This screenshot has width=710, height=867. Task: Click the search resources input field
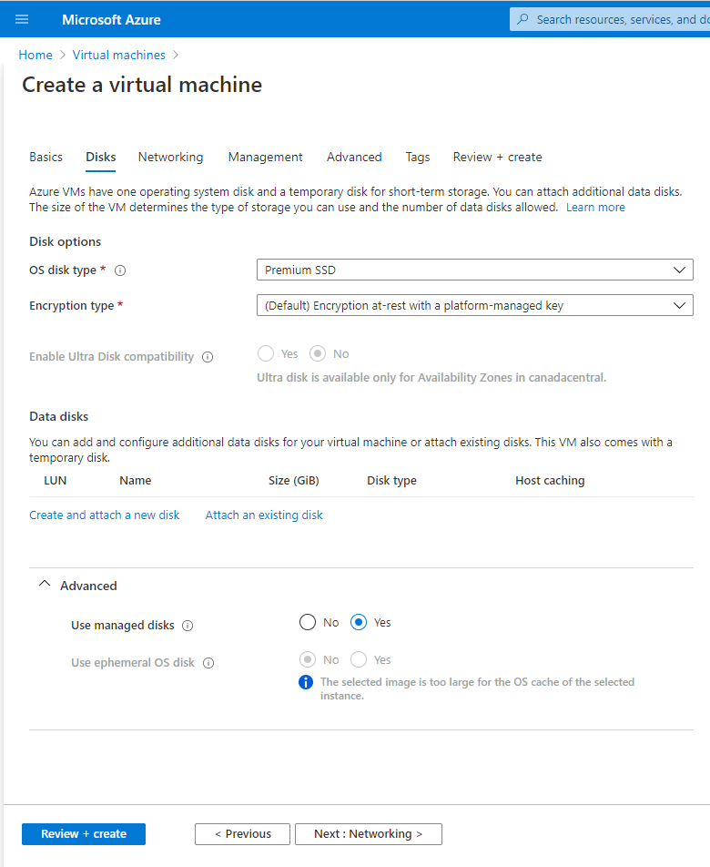610,19
